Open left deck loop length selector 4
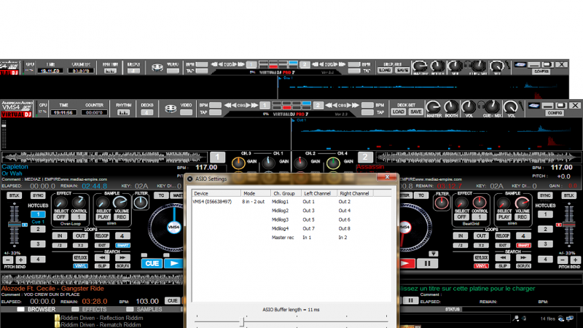The width and height of the screenshot is (583, 328). [x=122, y=235]
